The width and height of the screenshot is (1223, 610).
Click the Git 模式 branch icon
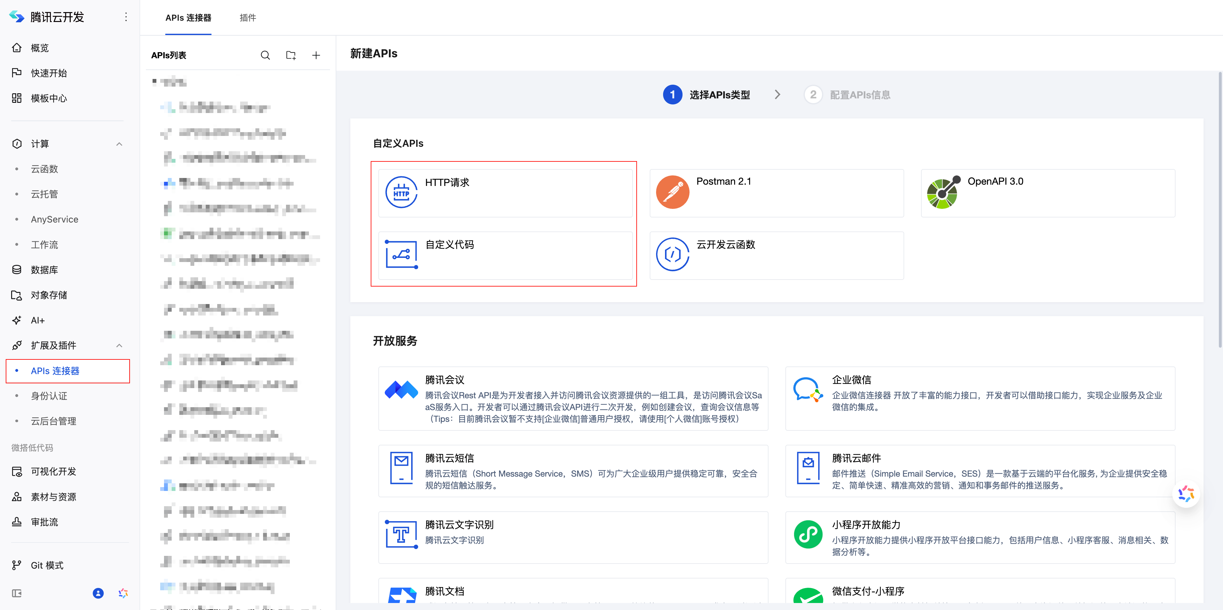click(17, 565)
